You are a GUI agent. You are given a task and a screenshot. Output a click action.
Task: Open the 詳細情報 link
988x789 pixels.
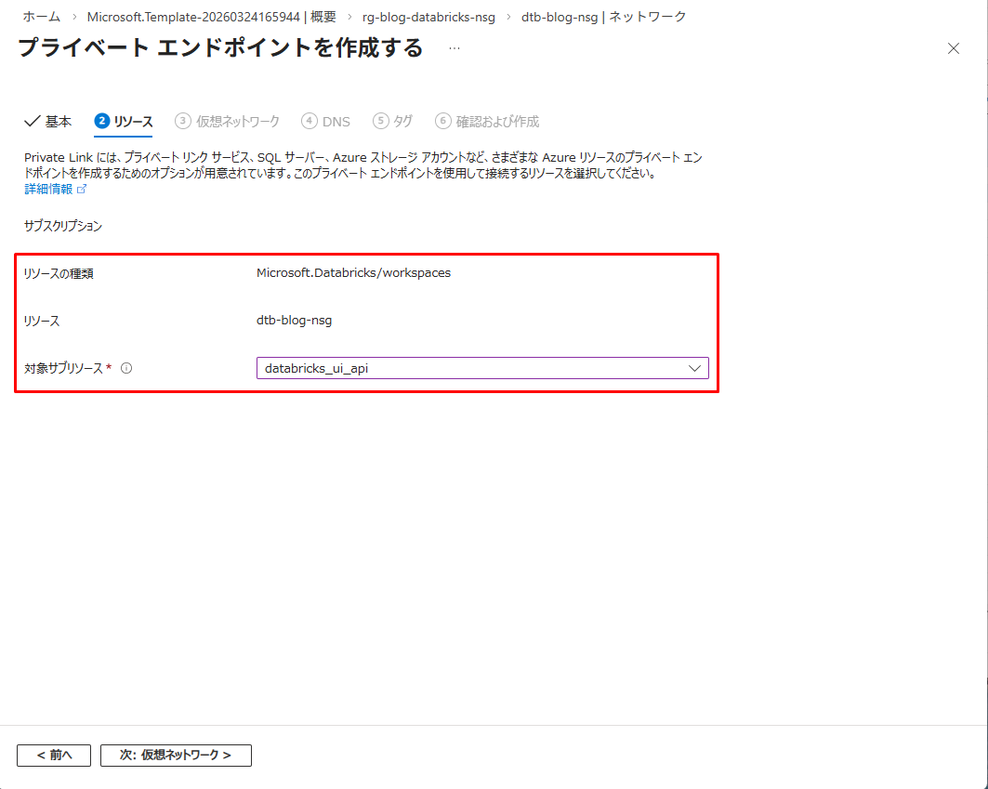[48, 190]
